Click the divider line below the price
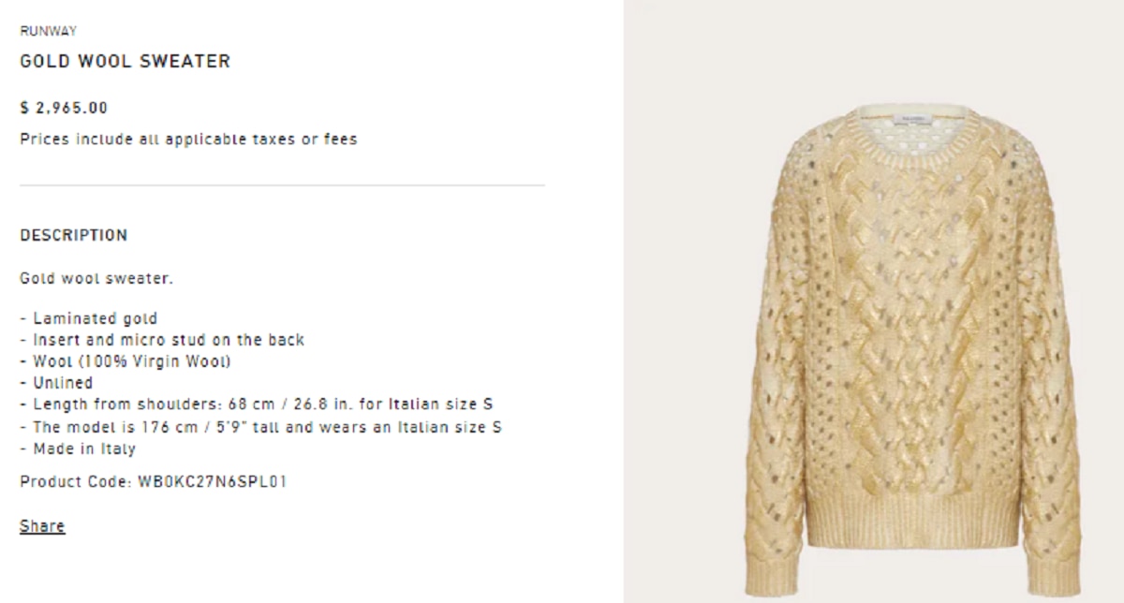The image size is (1124, 603). (282, 185)
